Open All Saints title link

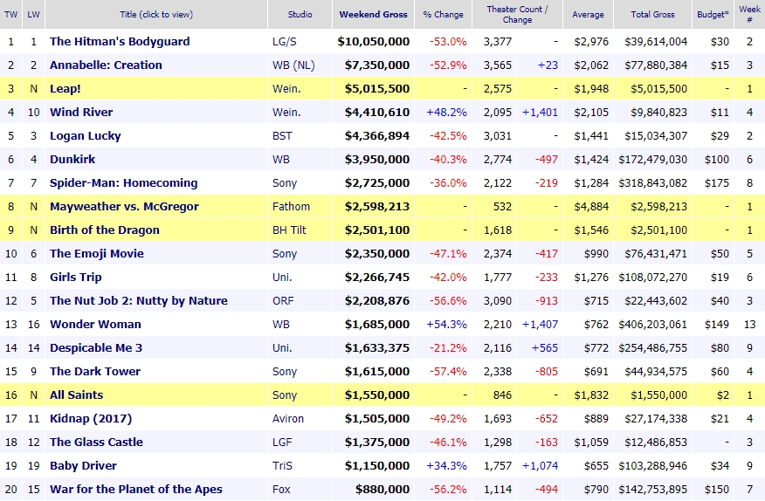click(76, 395)
